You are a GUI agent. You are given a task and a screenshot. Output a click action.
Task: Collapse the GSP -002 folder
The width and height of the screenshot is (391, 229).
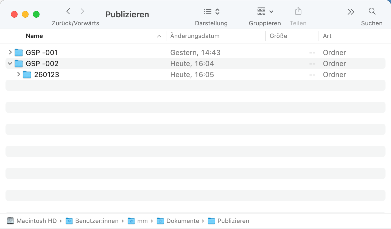tap(10, 63)
